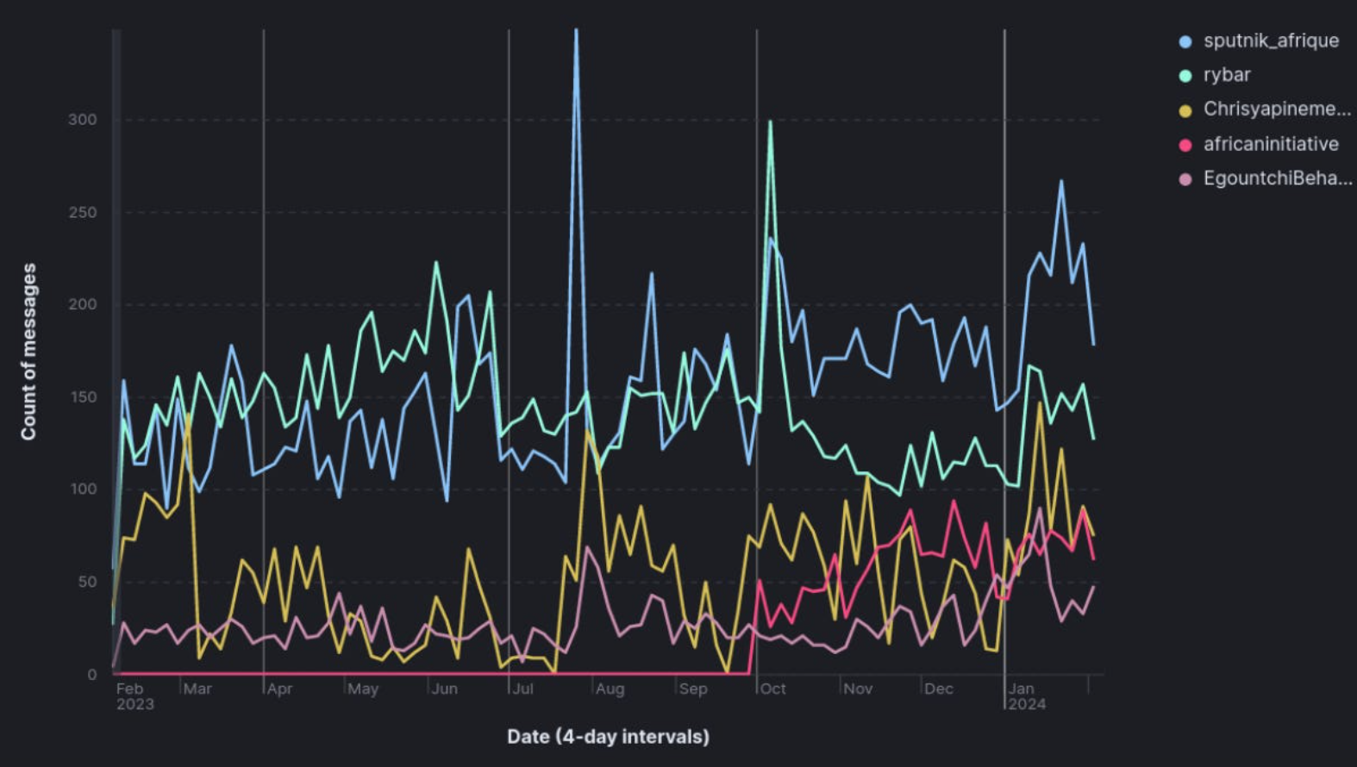
Task: Click the yellow peak near 145 in early January 2024
Action: pyautogui.click(x=1040, y=402)
